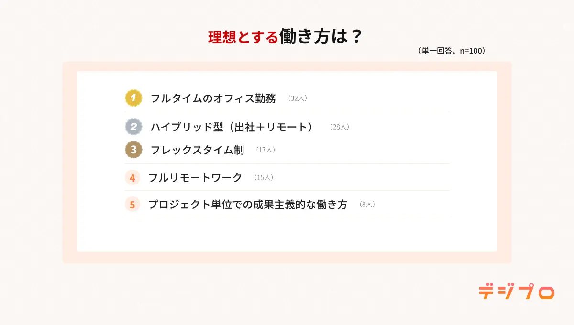Click the （単一回答、n=100） note
Screen dimensions: 574x325
[x=452, y=51]
